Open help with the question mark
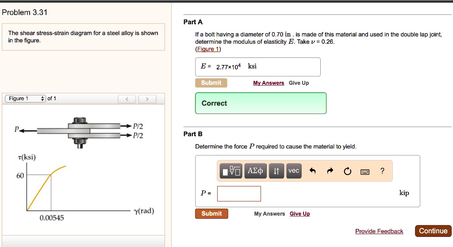 tap(382, 171)
